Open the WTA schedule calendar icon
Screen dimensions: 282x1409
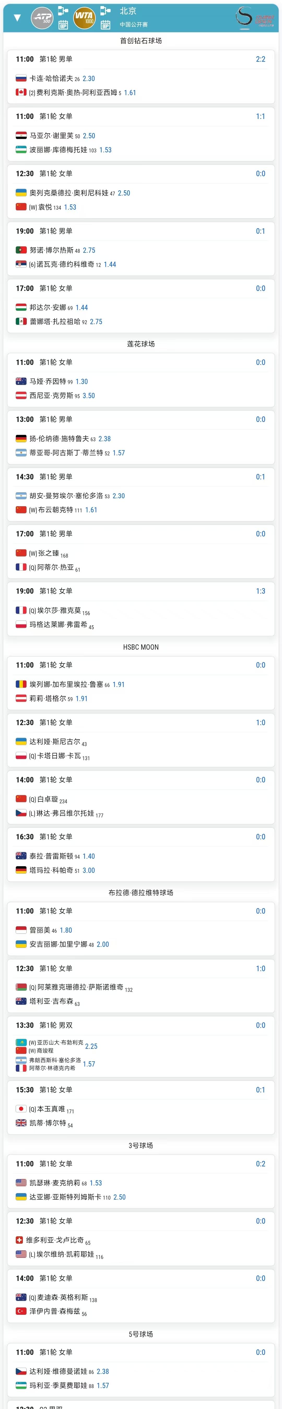coord(105,25)
